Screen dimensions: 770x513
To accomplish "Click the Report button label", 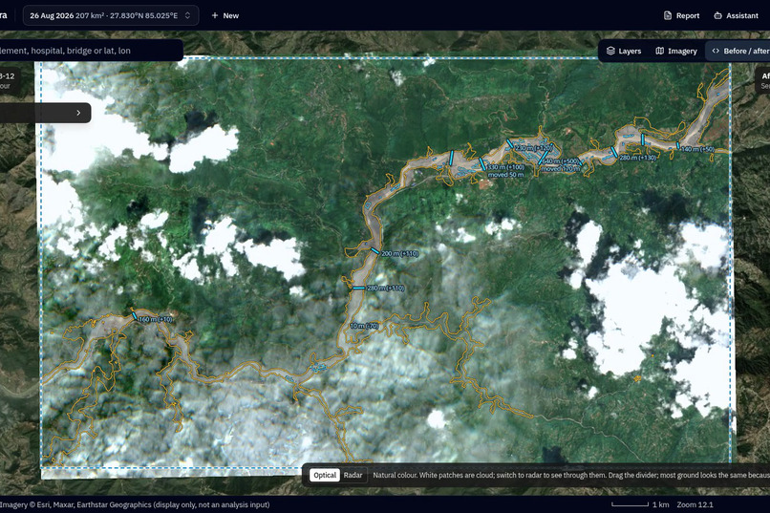I will coord(688,15).
